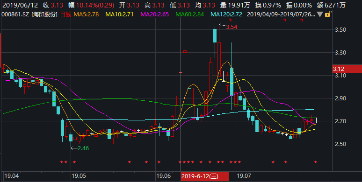The height and width of the screenshot is (182, 362).
Task: Click the 19.04 date axis label
Action: coord(12,176)
